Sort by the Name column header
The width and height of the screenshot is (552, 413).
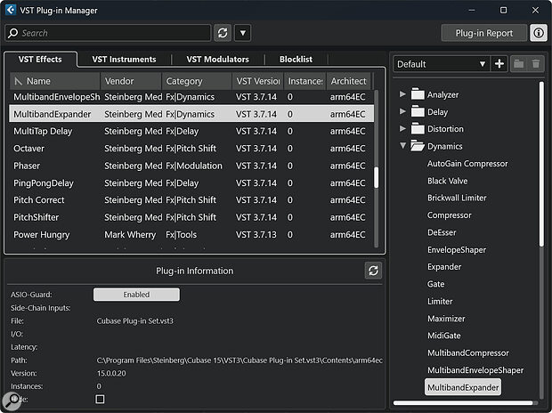(55, 81)
